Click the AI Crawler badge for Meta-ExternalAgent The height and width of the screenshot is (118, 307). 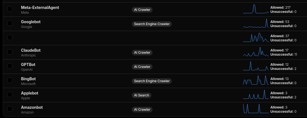point(142,10)
